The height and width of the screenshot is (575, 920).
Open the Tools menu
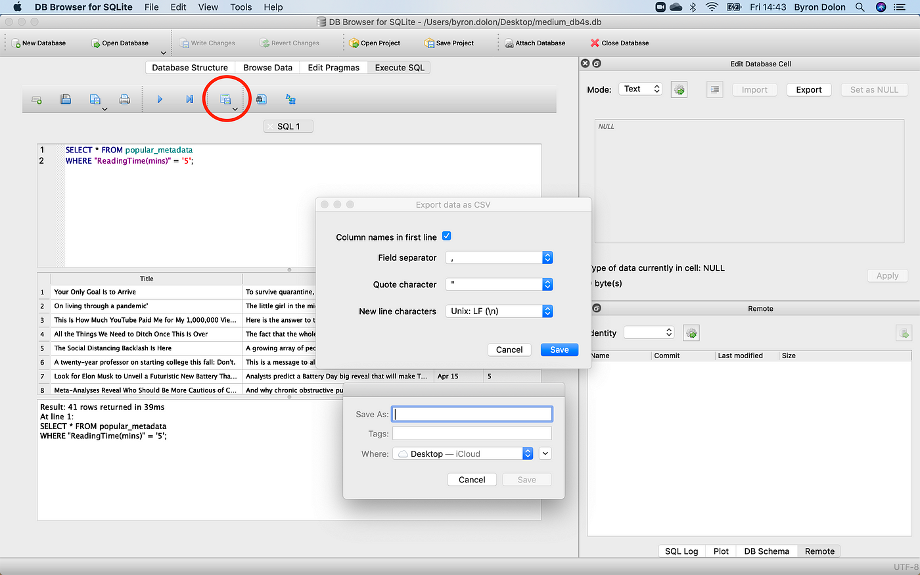(x=241, y=7)
